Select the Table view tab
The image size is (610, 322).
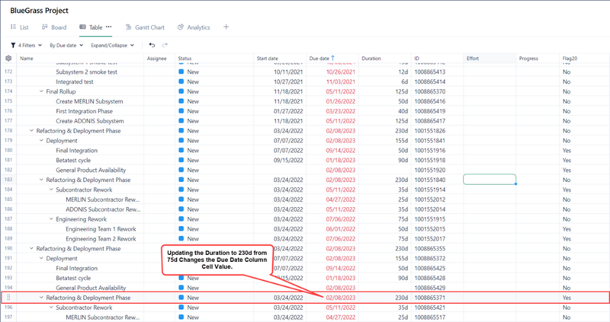(x=91, y=27)
